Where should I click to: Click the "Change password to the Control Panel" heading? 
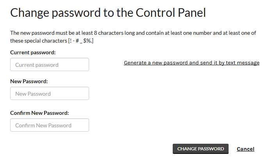(x=108, y=13)
